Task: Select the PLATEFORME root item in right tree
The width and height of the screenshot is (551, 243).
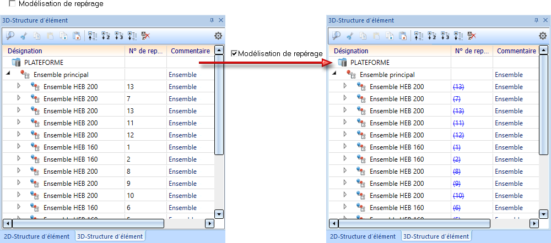Action: point(369,63)
